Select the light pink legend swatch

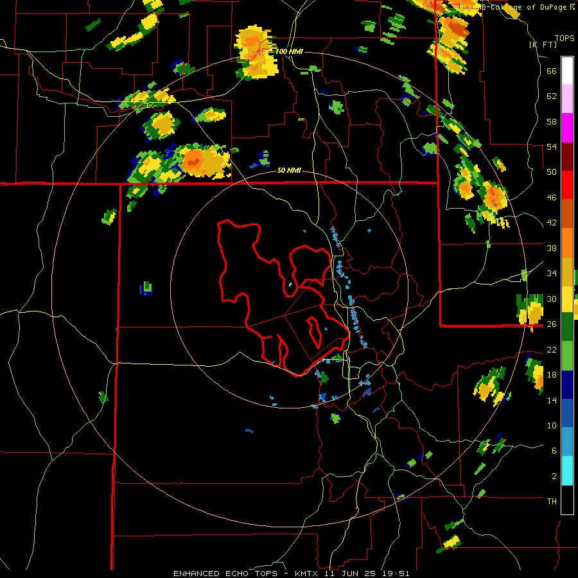(x=567, y=99)
